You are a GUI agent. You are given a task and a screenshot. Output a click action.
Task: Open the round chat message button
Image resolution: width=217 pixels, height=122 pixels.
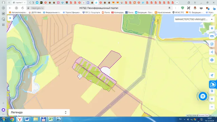[203, 96]
